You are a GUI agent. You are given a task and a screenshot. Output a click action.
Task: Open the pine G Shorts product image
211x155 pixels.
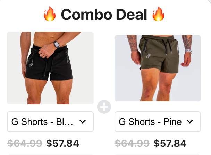tap(158, 68)
